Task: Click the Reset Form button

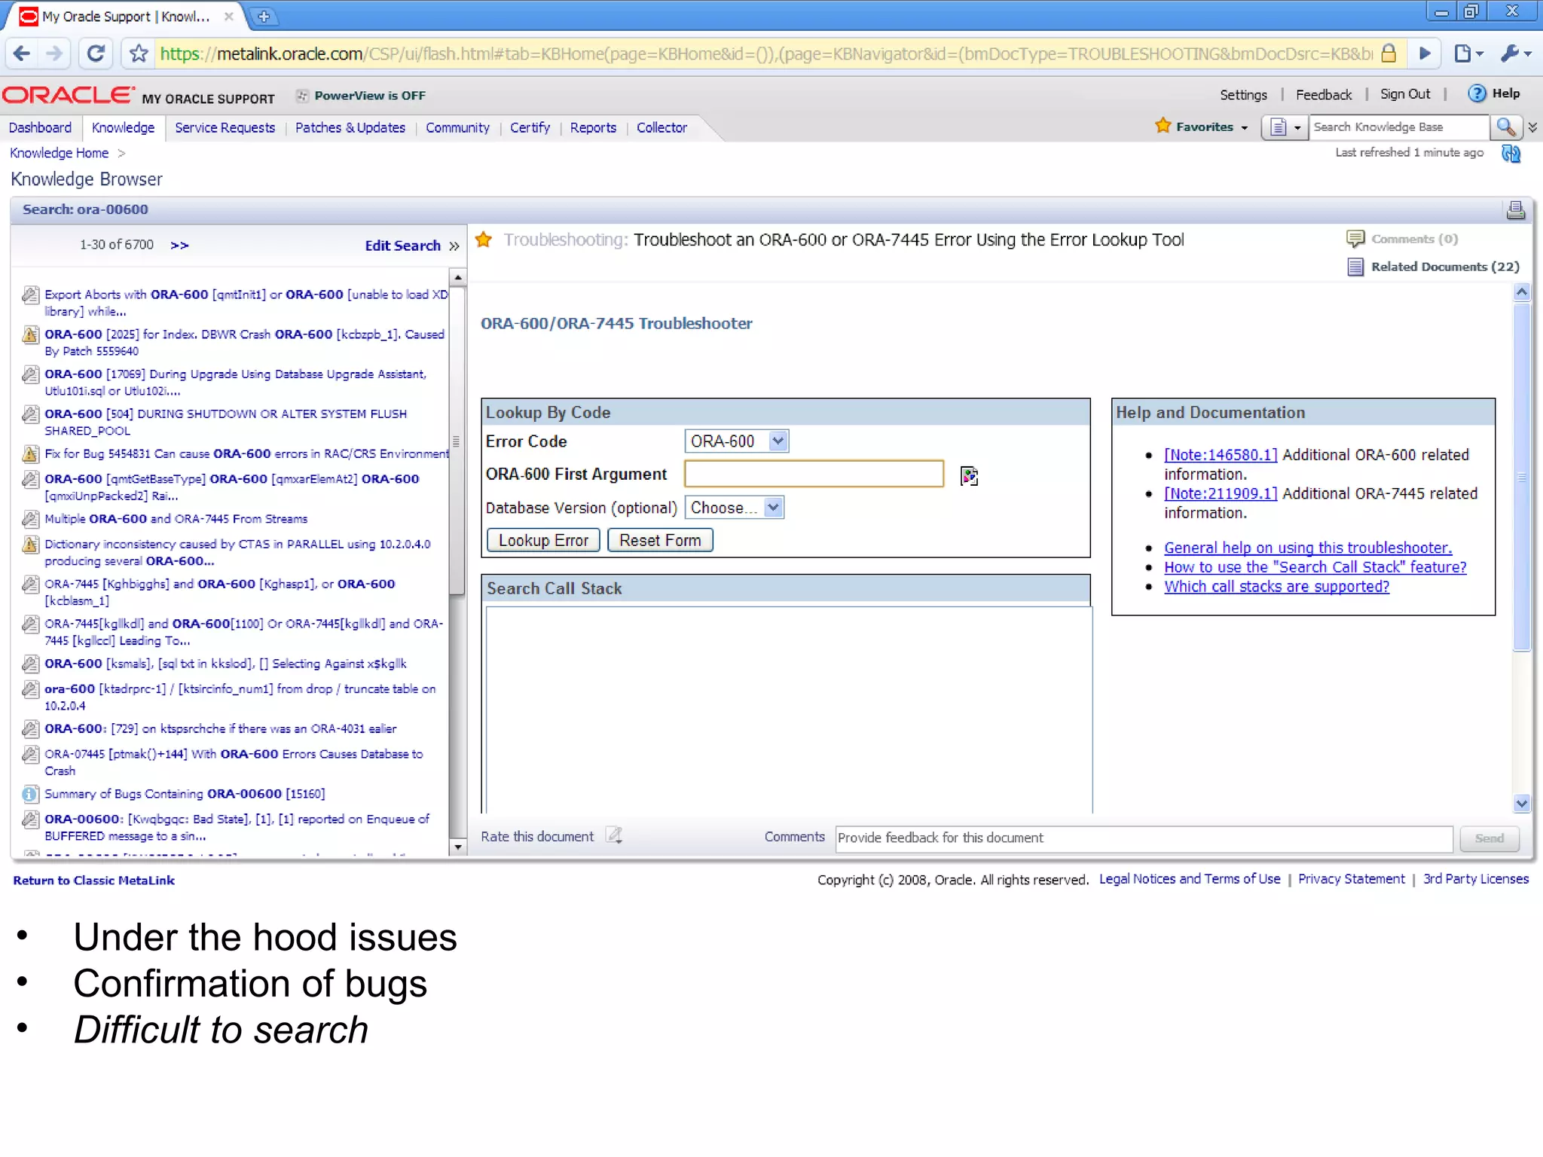Action: 660,540
